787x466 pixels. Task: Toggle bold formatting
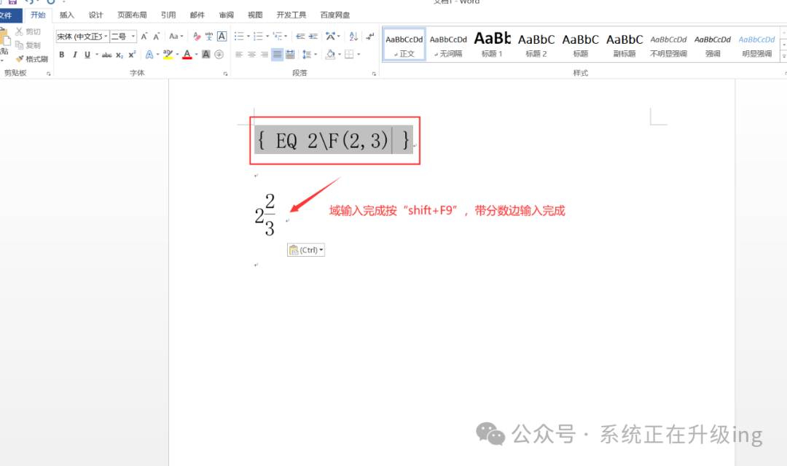pos(62,55)
